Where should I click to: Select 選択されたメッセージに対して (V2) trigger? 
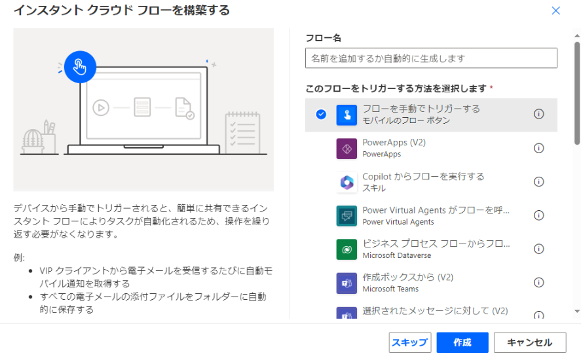431,310
